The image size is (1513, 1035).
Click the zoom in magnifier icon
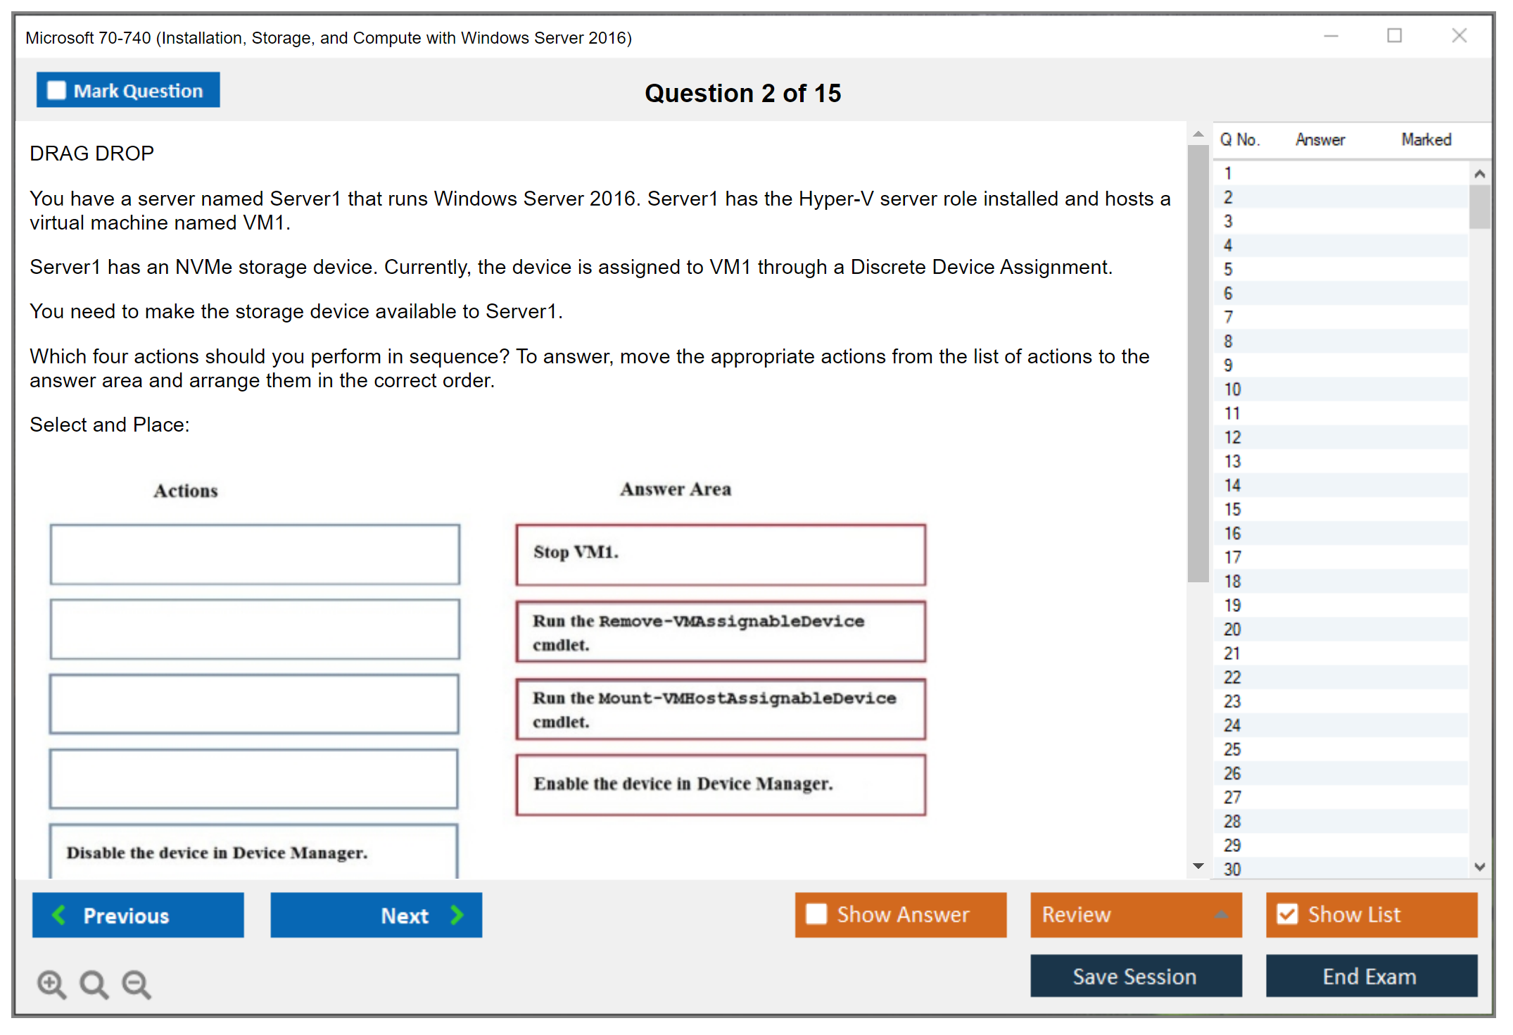pyautogui.click(x=51, y=984)
